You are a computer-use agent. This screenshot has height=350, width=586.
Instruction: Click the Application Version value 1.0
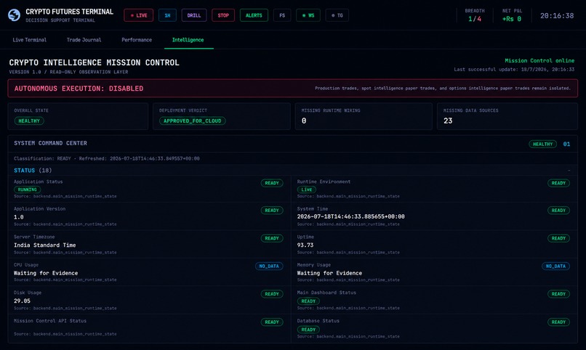tap(19, 217)
